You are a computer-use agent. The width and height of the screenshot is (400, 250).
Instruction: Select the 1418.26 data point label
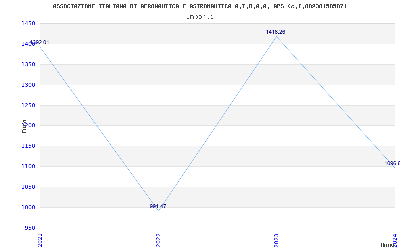[275, 32]
